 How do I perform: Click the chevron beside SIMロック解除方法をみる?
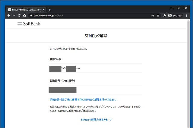point(111,120)
